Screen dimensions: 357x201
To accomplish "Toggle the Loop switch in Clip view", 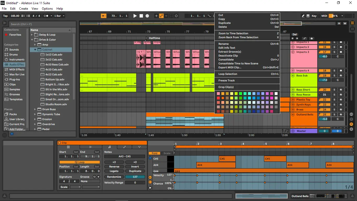I will [x=79, y=162].
